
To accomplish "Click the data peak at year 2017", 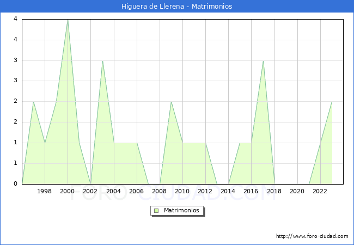I will coord(263,61).
